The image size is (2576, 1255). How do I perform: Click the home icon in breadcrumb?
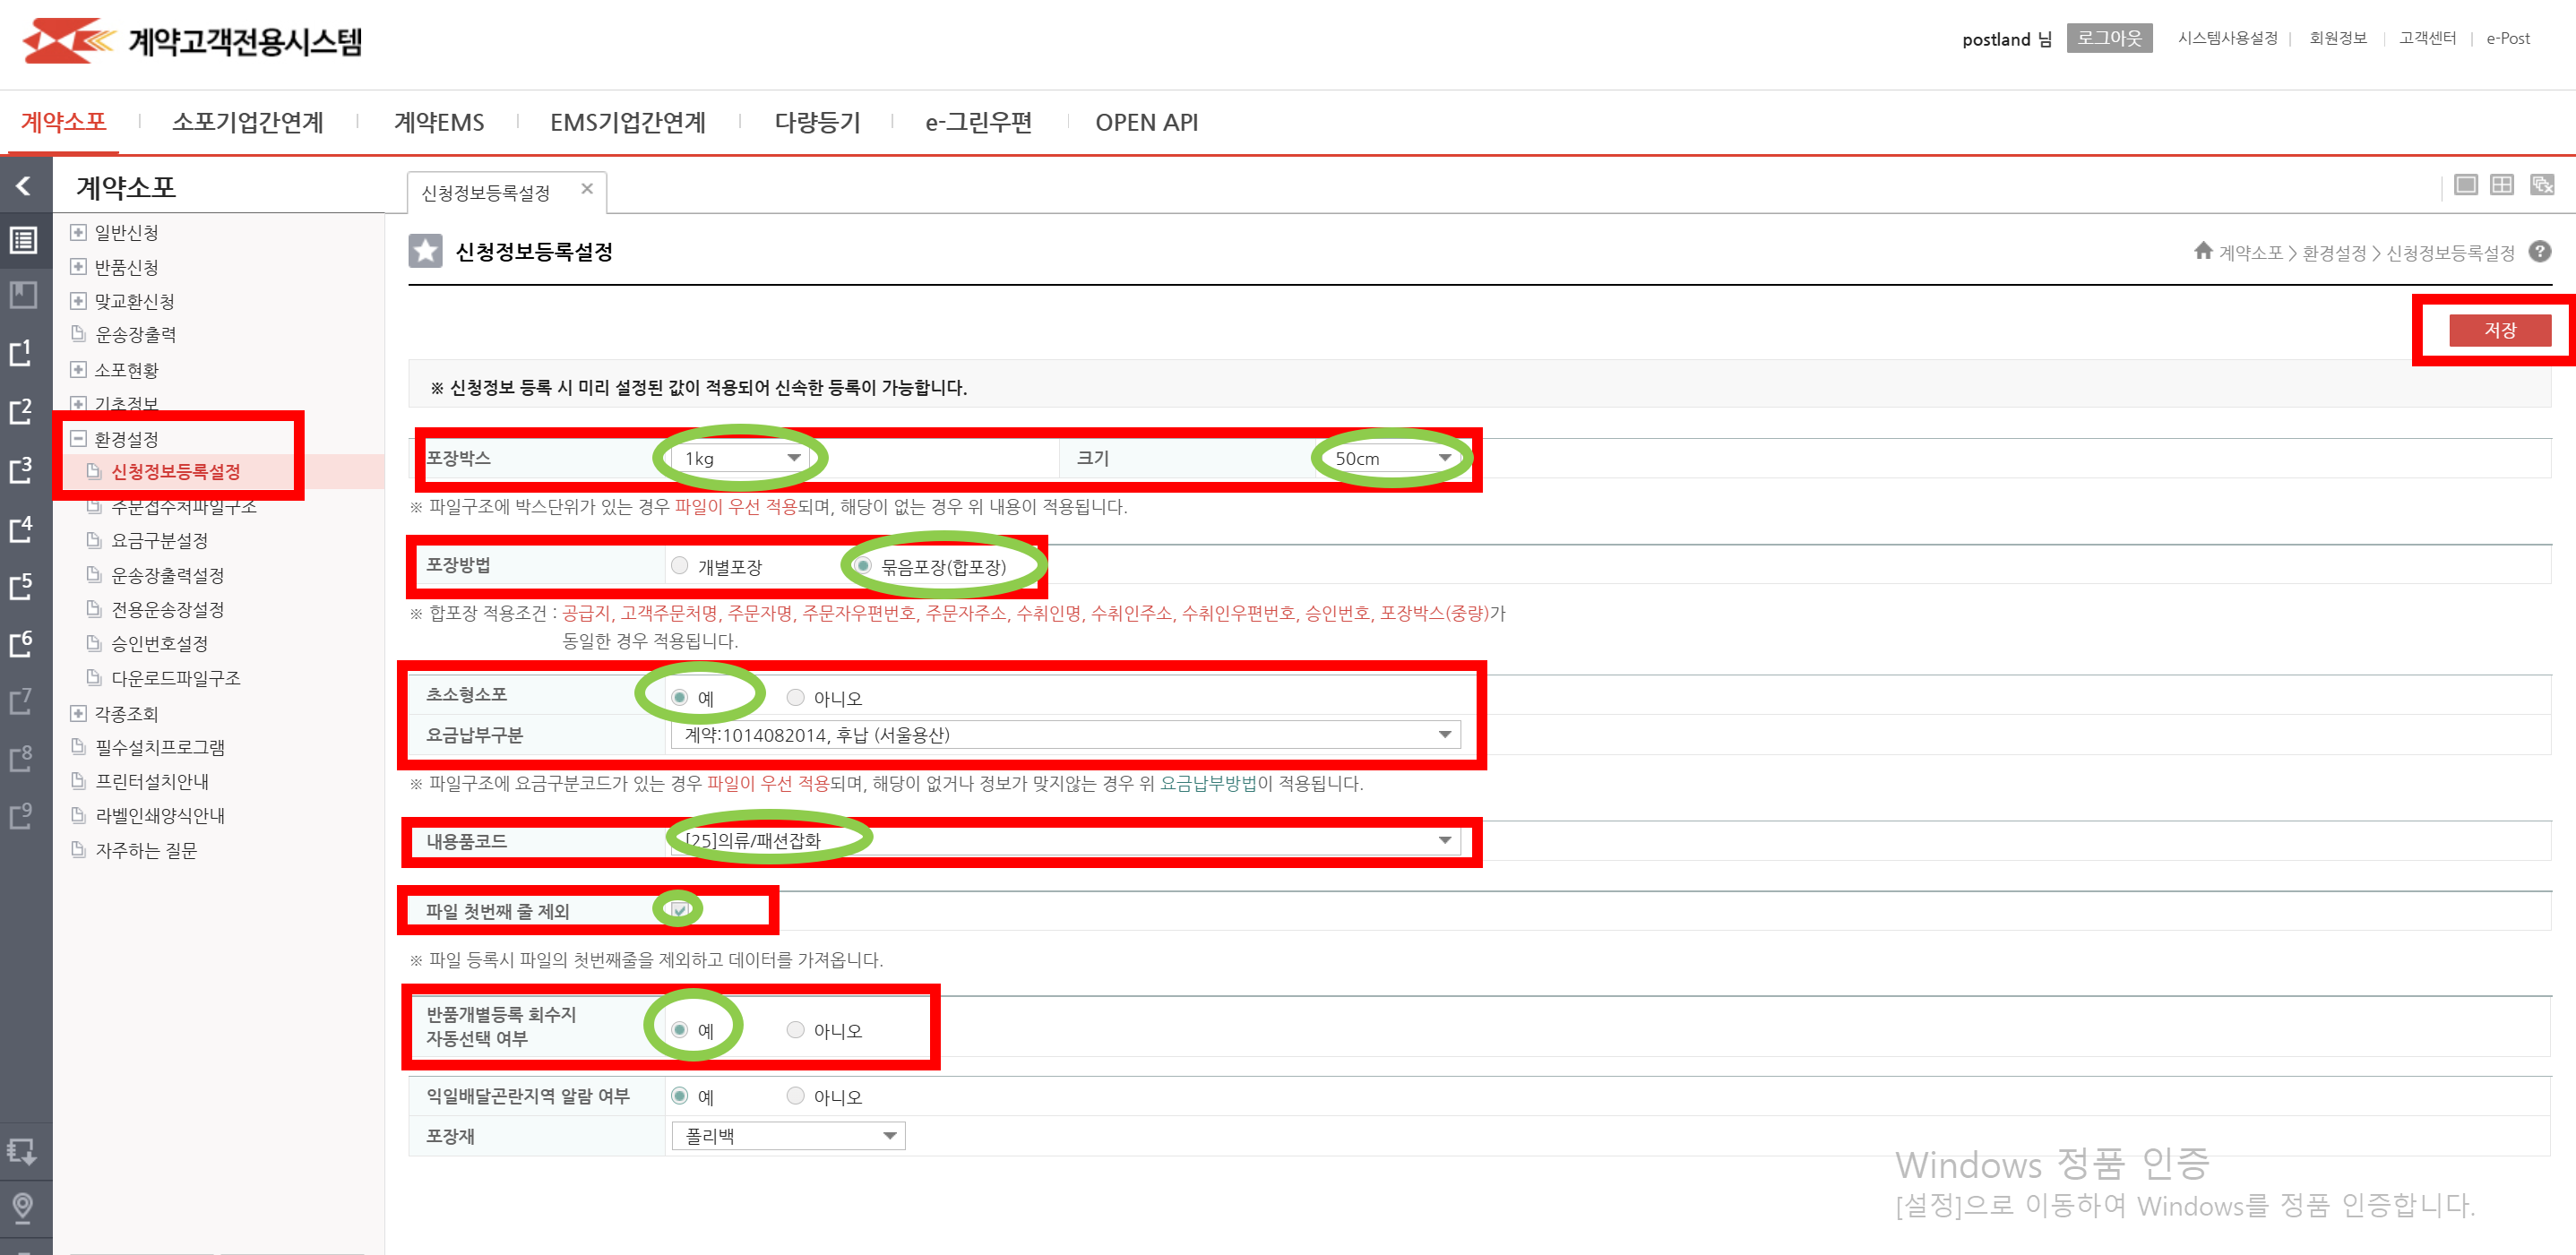tap(2203, 251)
